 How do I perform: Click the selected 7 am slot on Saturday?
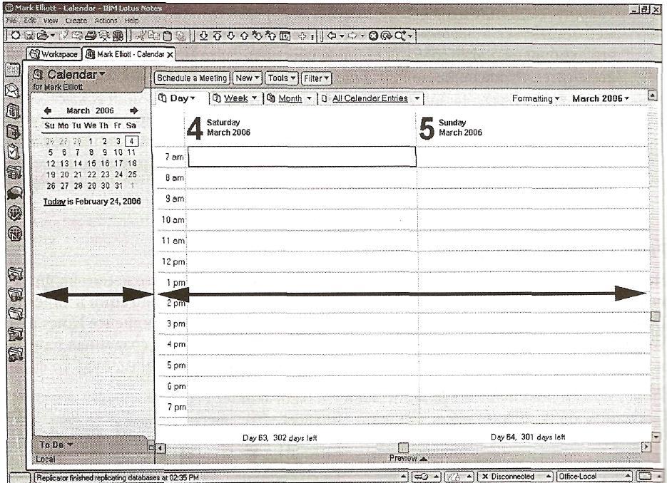(302, 156)
